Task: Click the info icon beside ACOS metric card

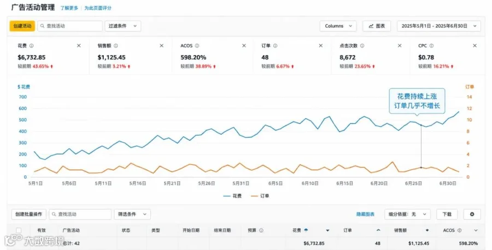Action: tap(197, 46)
